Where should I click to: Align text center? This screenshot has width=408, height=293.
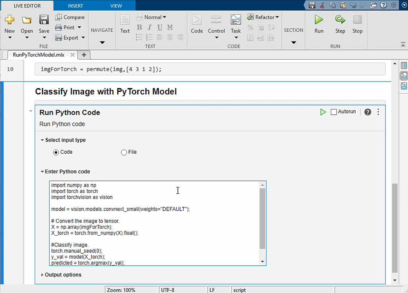pos(170,37)
